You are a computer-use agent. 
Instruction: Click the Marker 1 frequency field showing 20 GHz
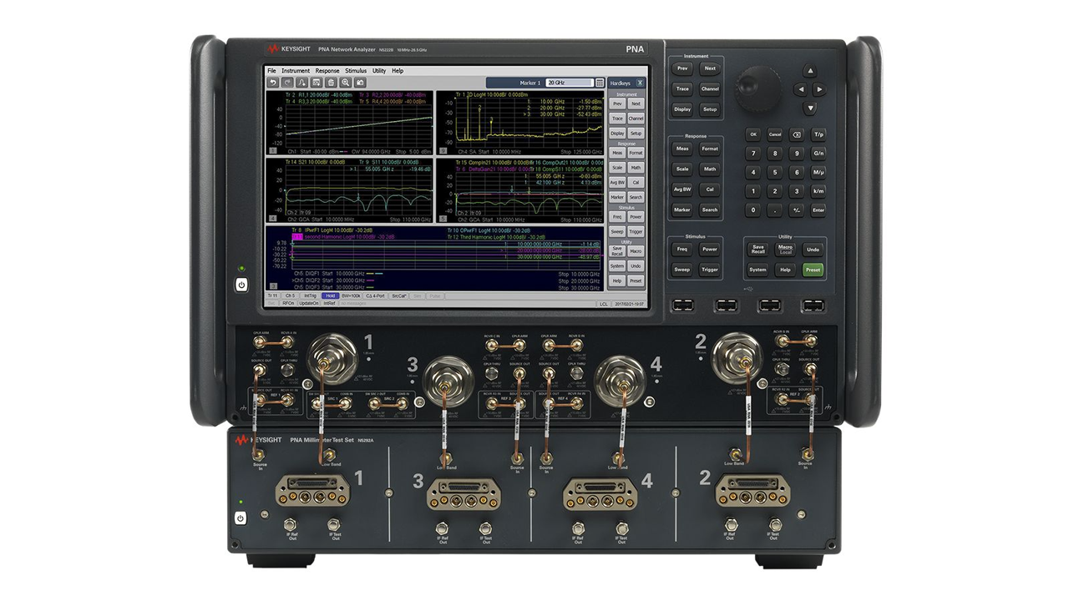[x=569, y=83]
